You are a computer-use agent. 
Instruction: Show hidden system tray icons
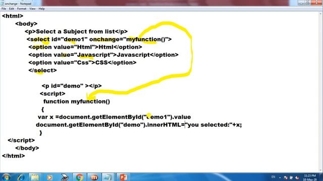280,177
